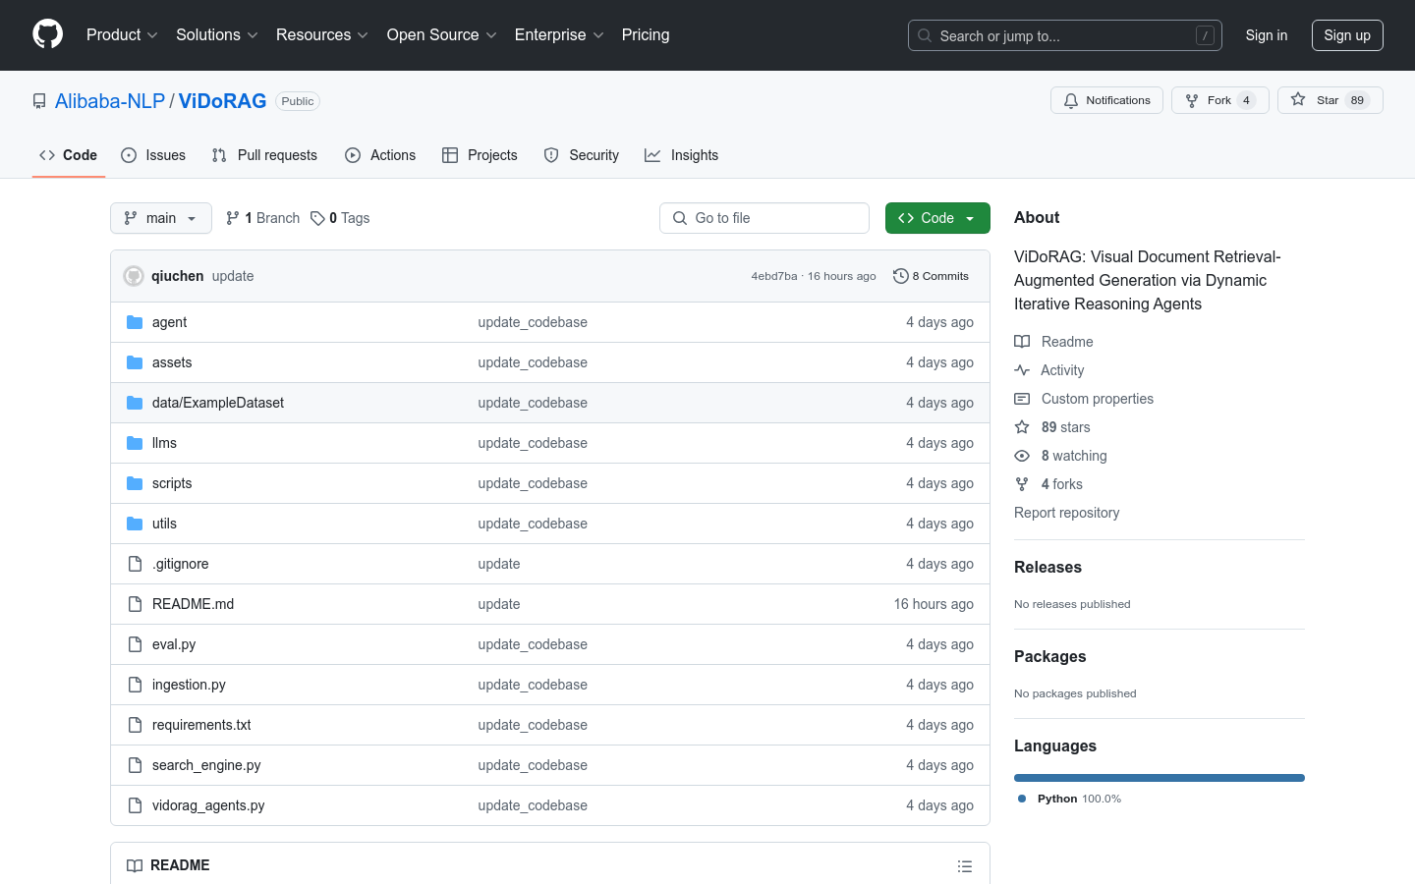Click the search_engine.py file icon

point(135,765)
